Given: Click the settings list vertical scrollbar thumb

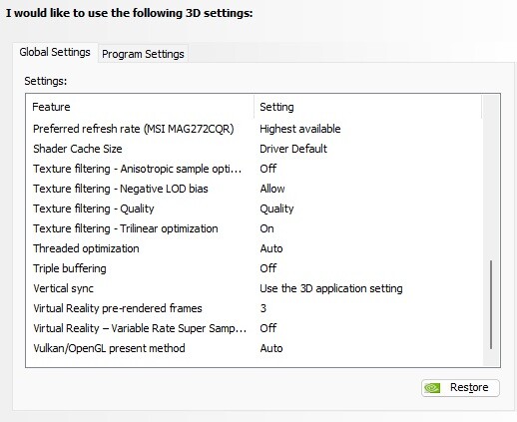Looking at the screenshot, I should [x=491, y=304].
